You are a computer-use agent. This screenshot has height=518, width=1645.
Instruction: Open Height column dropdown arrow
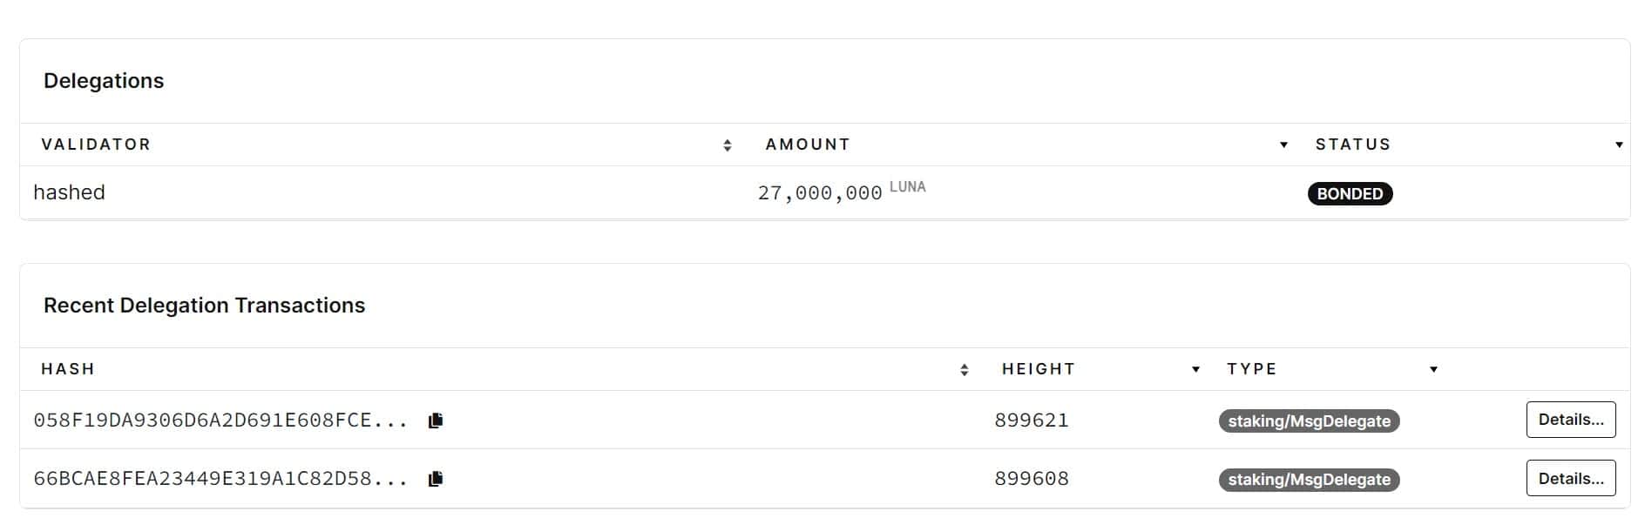tap(1195, 369)
